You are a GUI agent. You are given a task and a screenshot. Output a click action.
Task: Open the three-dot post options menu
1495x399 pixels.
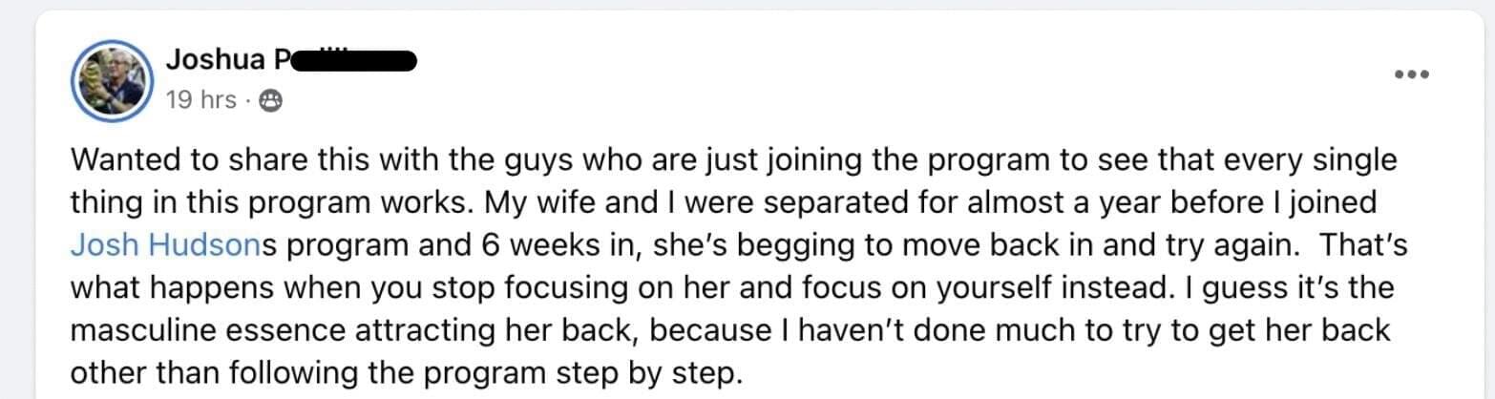(x=1411, y=74)
